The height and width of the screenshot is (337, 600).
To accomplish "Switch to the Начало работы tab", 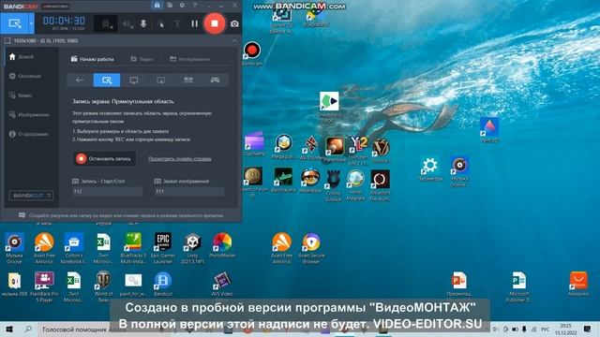I will (x=92, y=59).
